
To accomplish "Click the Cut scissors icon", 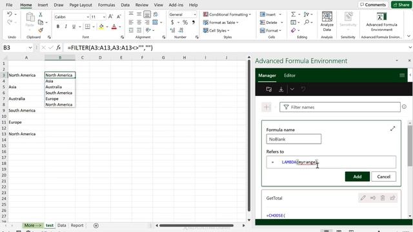I will coord(41,14).
